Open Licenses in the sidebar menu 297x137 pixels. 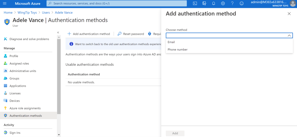pos(15,93)
